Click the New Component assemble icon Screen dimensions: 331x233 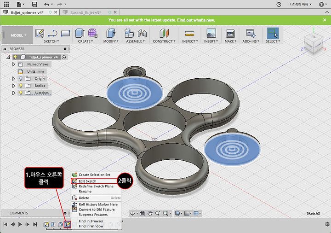pyautogui.click(x=129, y=33)
